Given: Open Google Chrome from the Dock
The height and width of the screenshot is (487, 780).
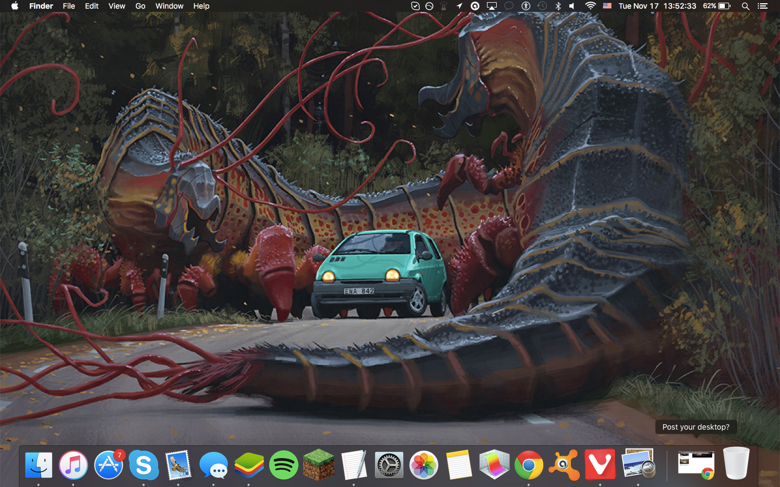Looking at the screenshot, I should coord(529,465).
